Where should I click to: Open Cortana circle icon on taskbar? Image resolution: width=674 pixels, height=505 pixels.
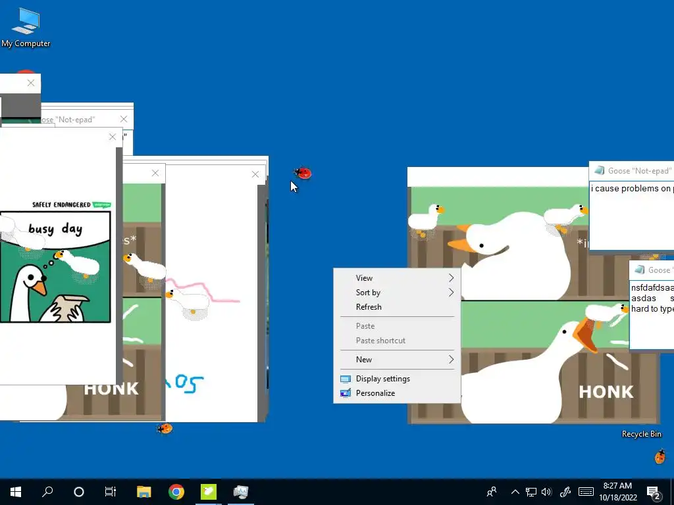(79, 492)
